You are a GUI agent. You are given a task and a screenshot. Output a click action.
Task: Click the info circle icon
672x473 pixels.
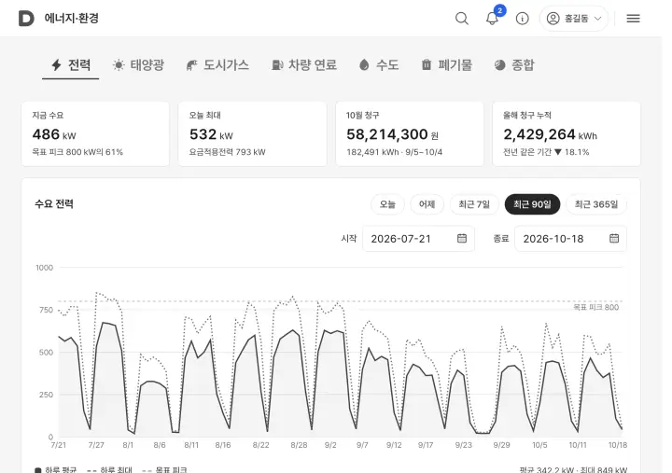[522, 19]
